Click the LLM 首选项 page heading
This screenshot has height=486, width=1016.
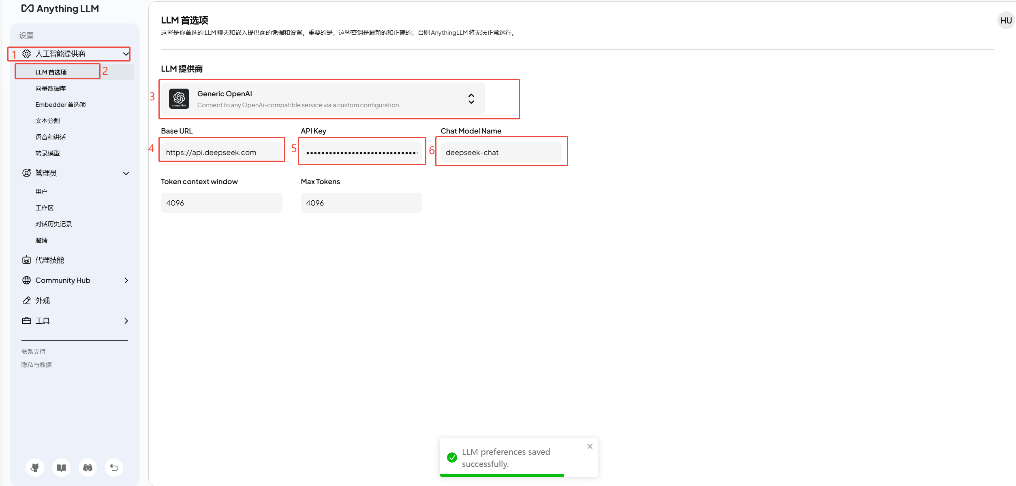click(184, 20)
